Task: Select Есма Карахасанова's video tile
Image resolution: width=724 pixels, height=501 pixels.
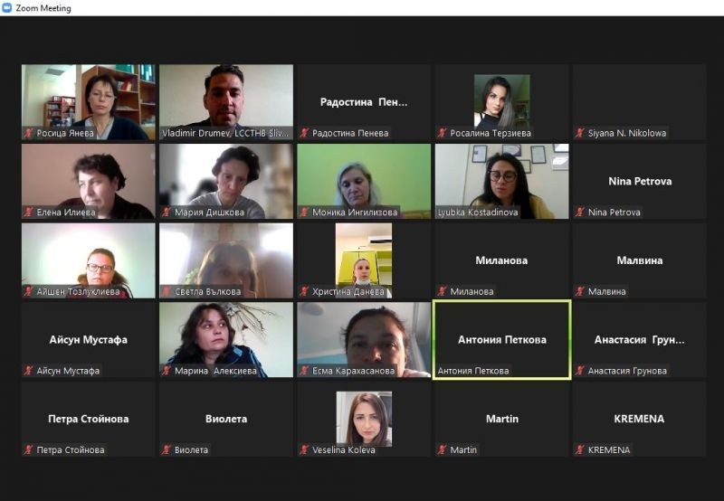Action: pyautogui.click(x=364, y=340)
